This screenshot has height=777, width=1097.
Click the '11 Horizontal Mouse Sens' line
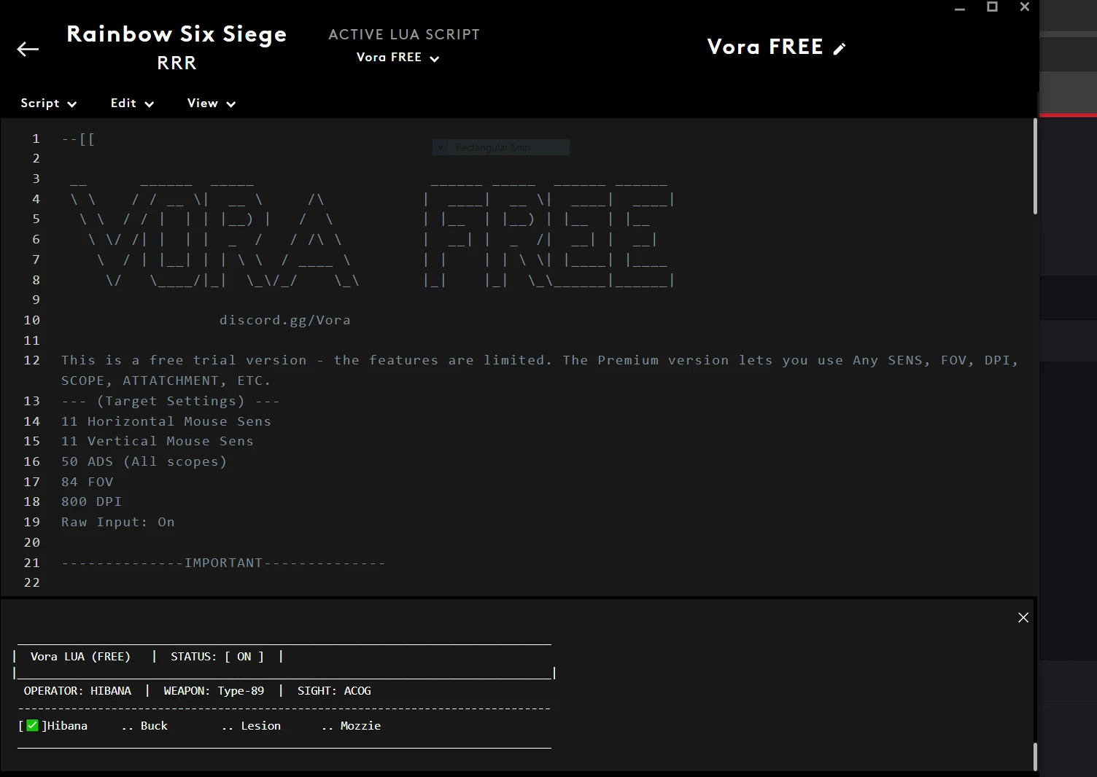point(166,421)
